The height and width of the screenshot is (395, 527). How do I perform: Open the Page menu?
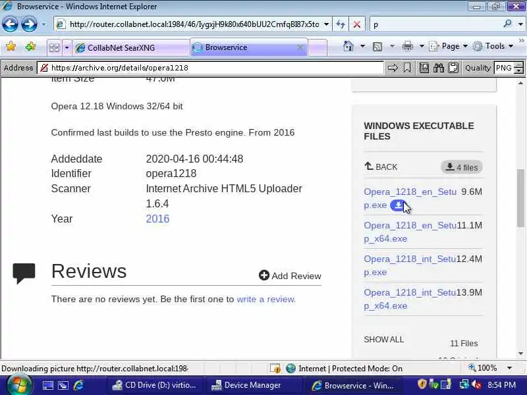449,46
